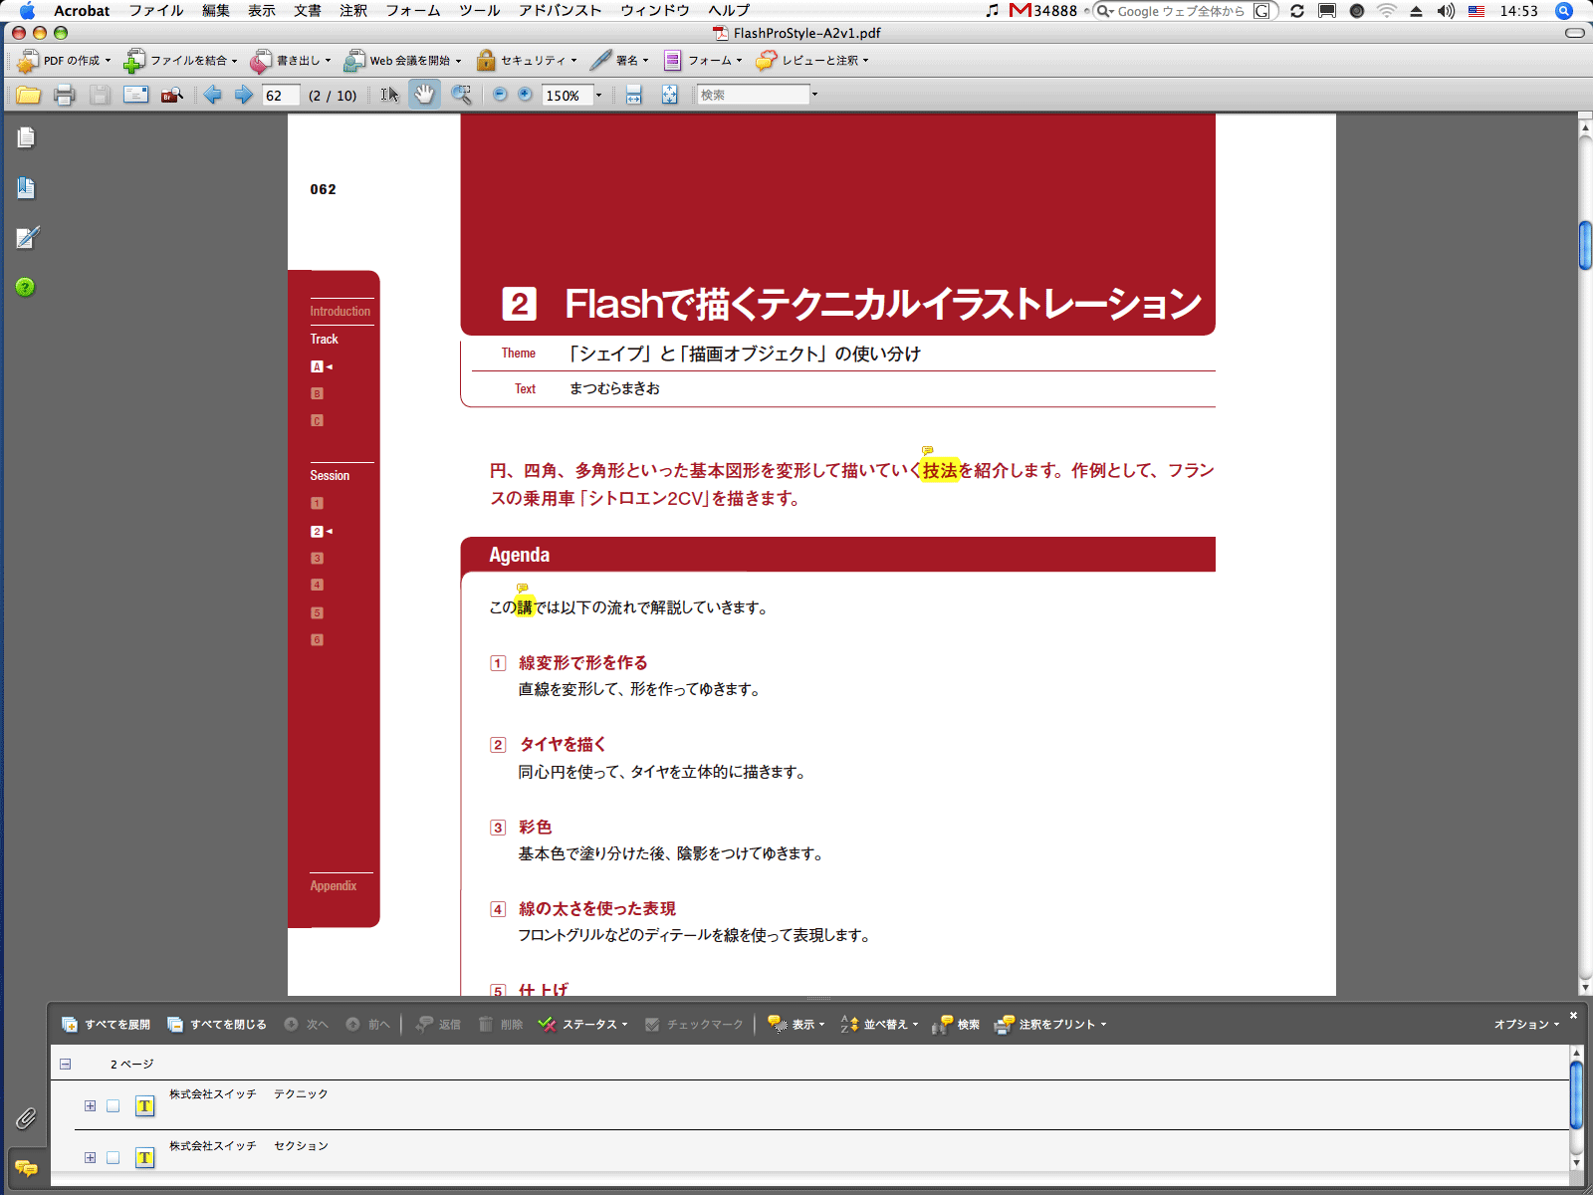The image size is (1593, 1195).
Task: Open the 注釈 menu
Action: coord(353,11)
